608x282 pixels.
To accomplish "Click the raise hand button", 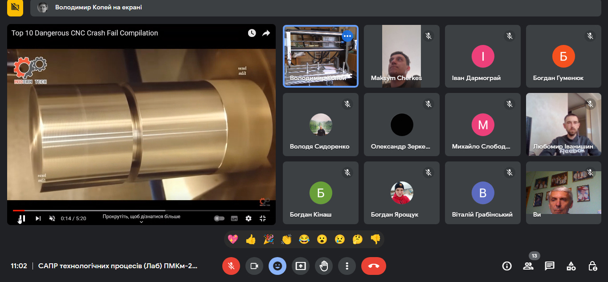I will pos(324,266).
